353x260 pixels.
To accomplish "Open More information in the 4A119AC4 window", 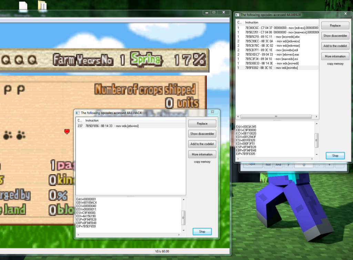I will pyautogui.click(x=202, y=154).
